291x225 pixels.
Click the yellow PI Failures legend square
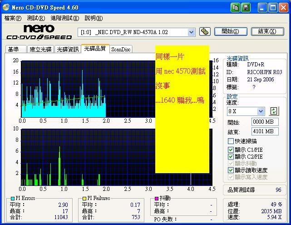84,199
